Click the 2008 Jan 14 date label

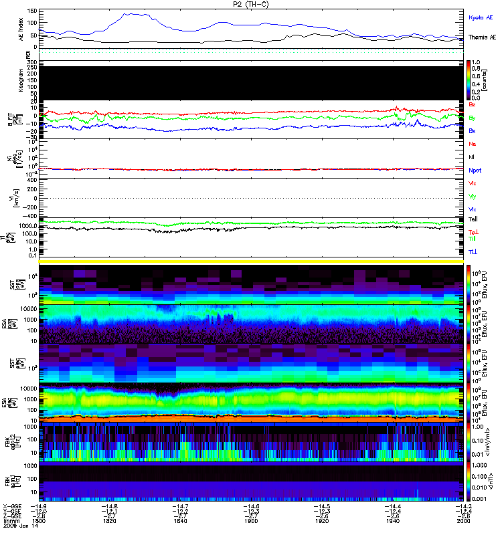coord(21,526)
